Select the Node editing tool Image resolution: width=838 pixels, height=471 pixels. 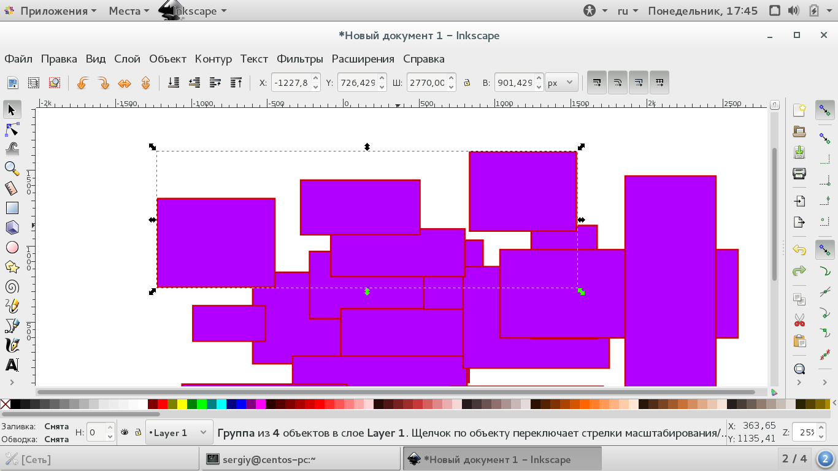tap(12, 129)
